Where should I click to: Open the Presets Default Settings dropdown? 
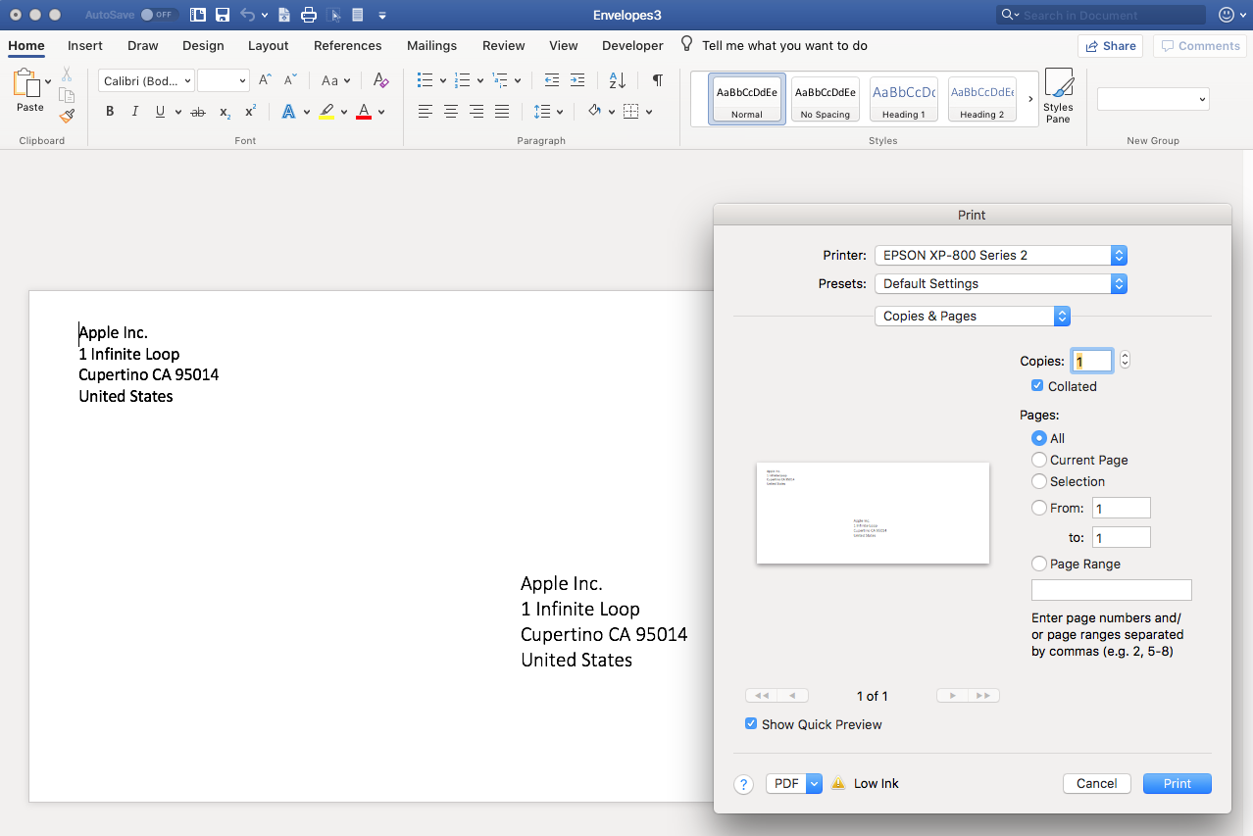(x=1000, y=283)
